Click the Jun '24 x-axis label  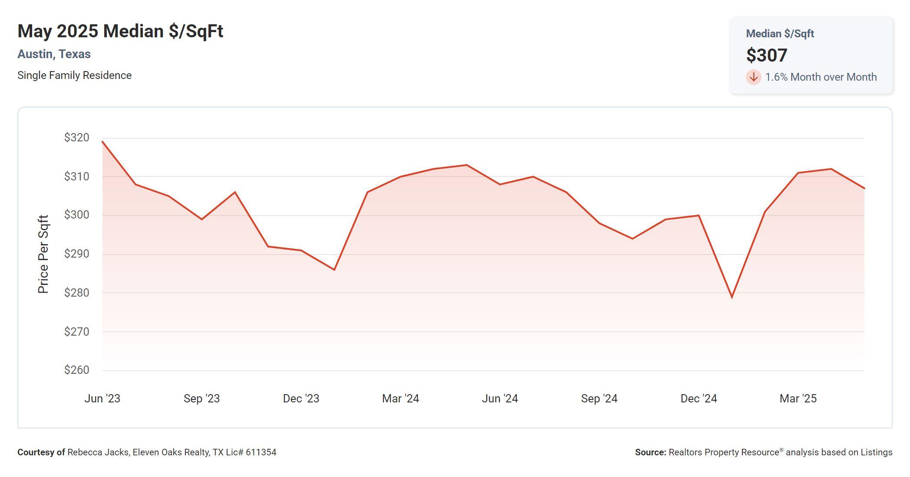coord(500,399)
